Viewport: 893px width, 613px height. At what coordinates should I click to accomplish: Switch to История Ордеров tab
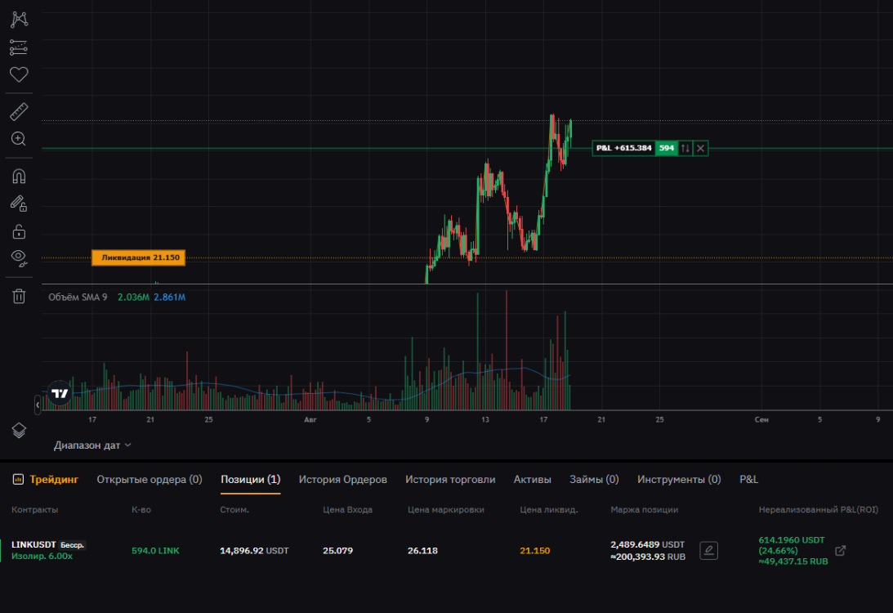342,480
